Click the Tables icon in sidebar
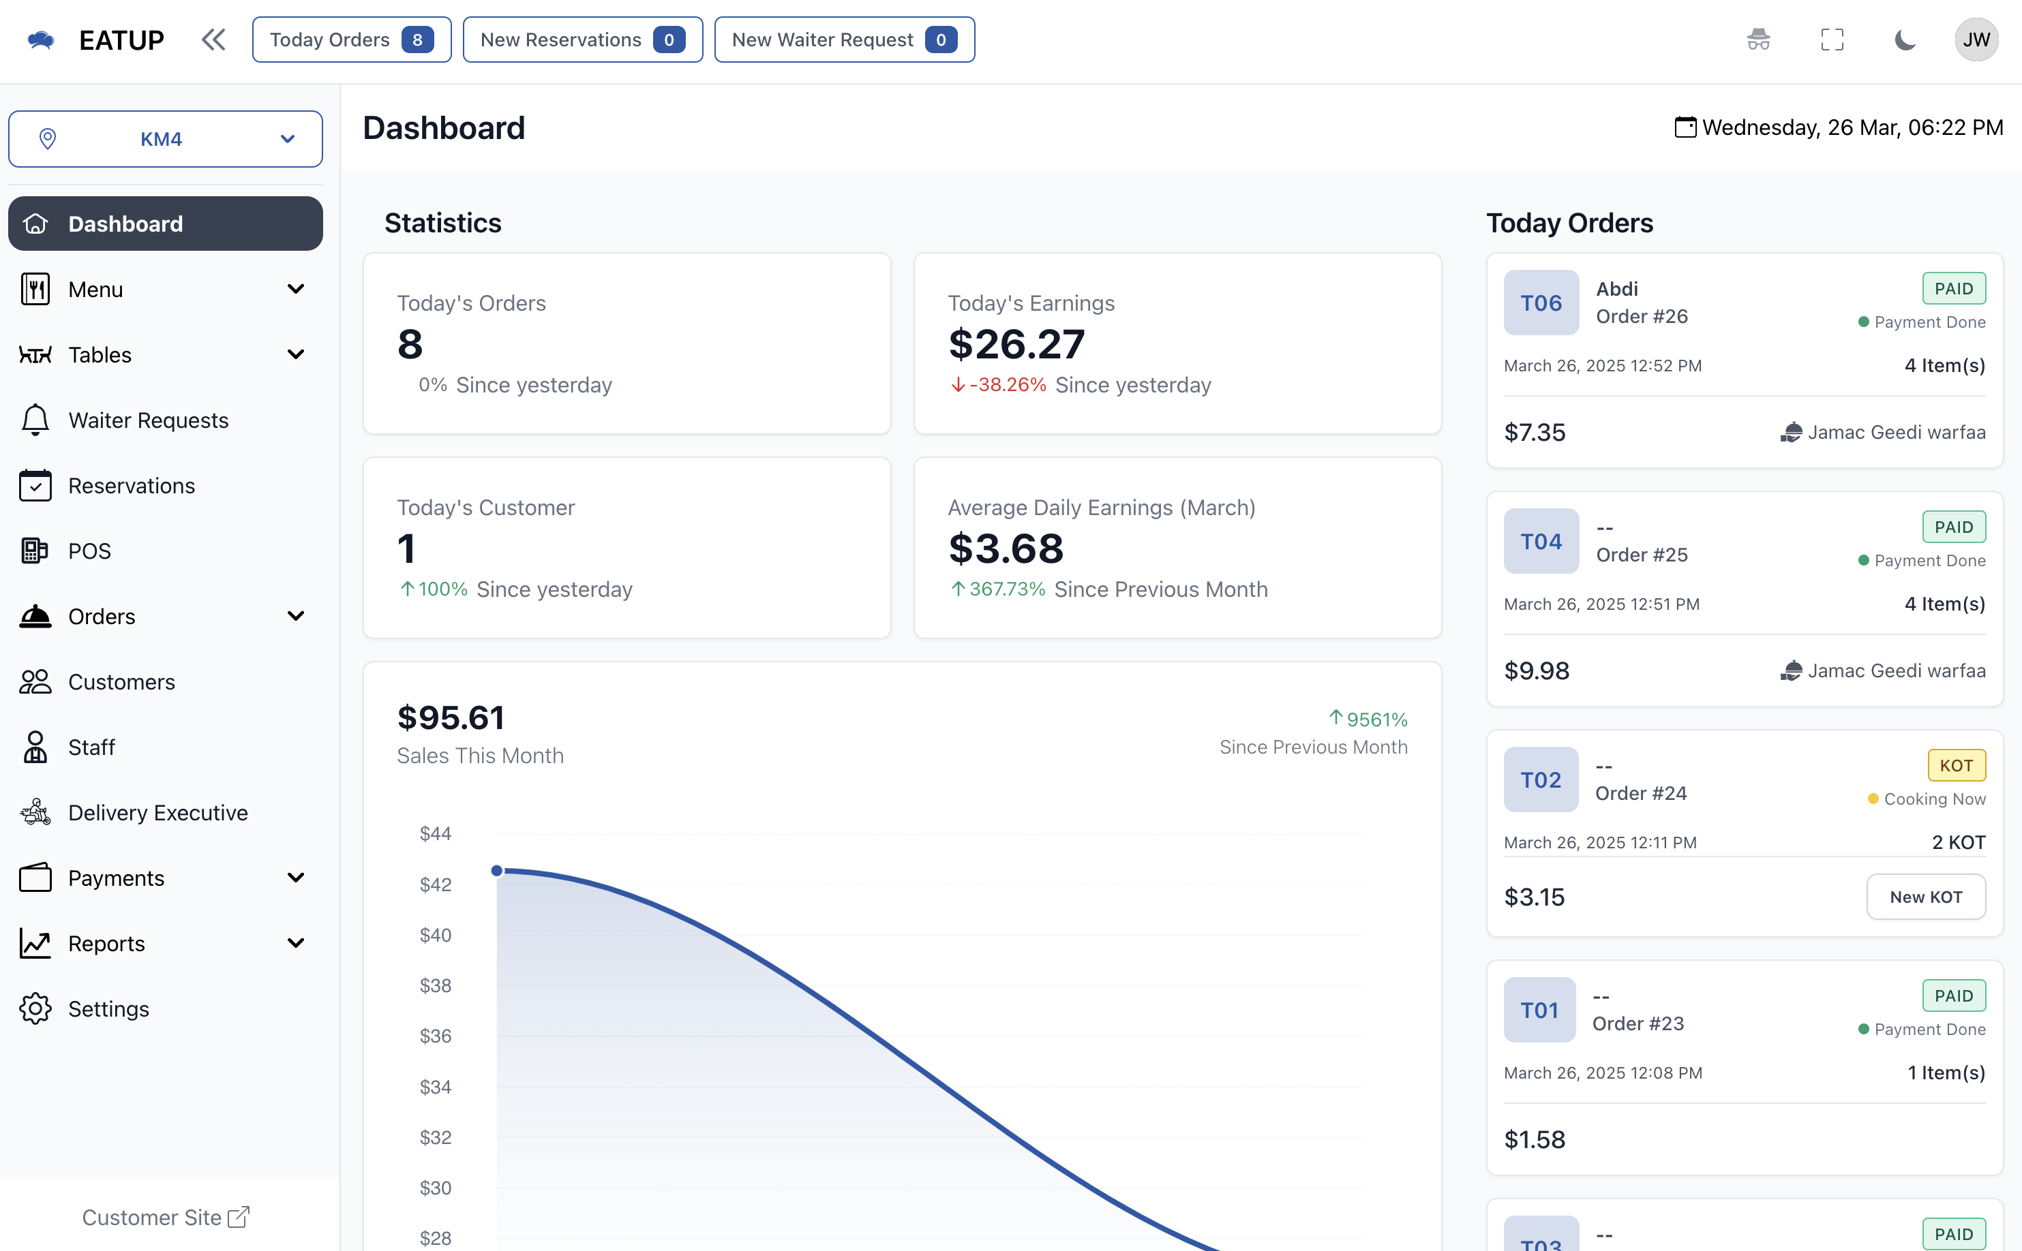Screen dimensions: 2022x1251 coord(35,355)
